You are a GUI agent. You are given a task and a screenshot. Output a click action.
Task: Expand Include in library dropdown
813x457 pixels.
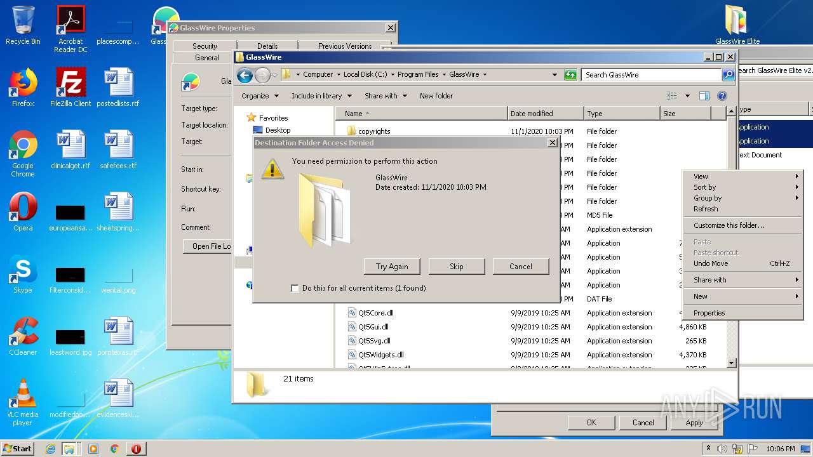tap(322, 96)
